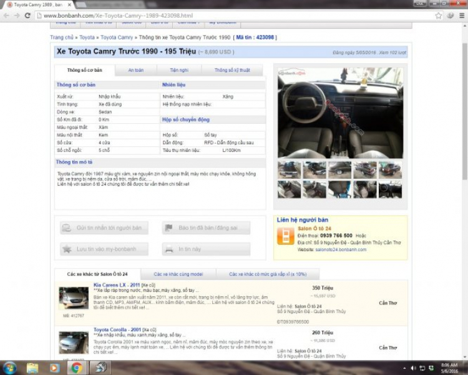
Task: Show hidden system tray icons arrow
Action: coord(404,368)
